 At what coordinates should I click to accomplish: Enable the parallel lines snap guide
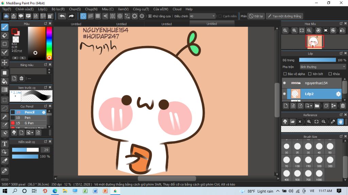(x=90, y=16)
